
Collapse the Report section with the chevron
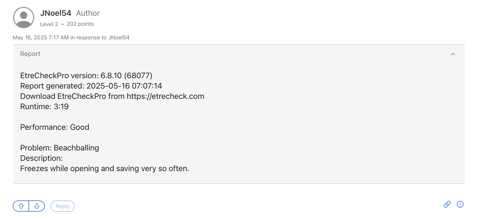tap(453, 54)
